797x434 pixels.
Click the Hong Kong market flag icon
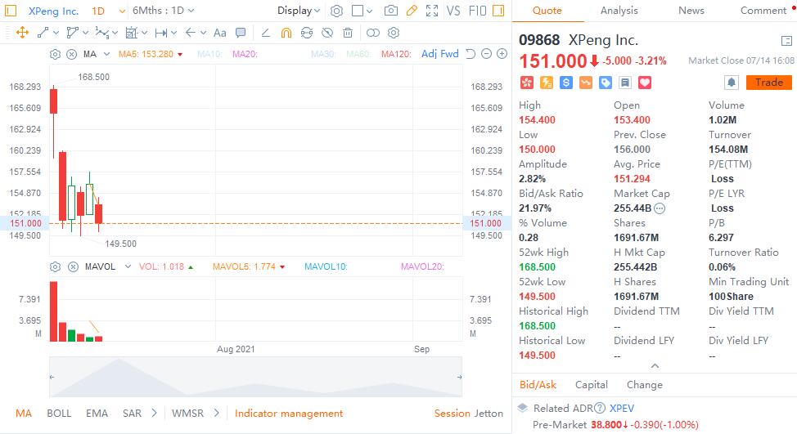pos(527,83)
